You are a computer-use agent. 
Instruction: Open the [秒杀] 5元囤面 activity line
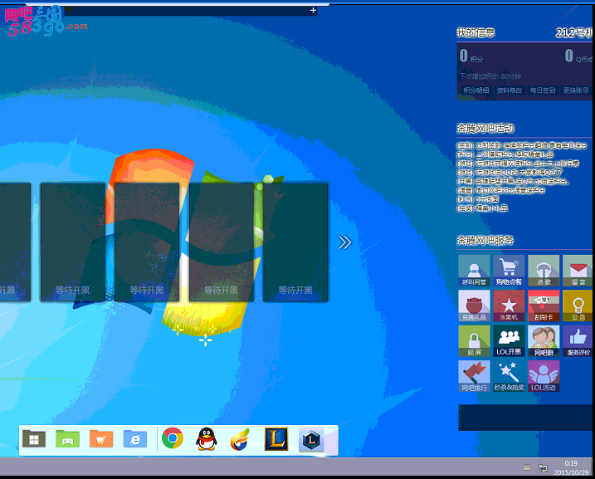(478, 199)
